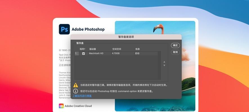Image resolution: width=249 pixels, height=112 pixels.
Task: Click the Adobe Creative Cloud label
Action: pyautogui.click(x=78, y=106)
